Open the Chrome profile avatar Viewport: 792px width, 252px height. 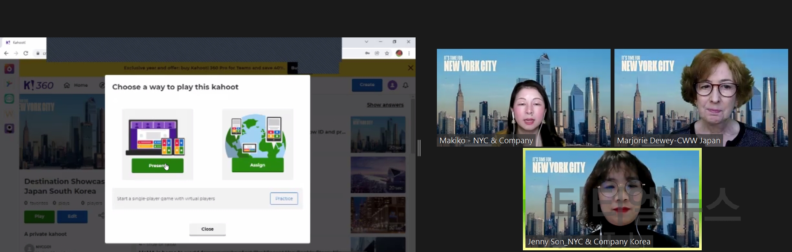point(399,53)
